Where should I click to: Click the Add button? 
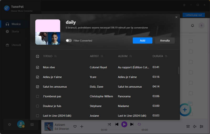pos(142,40)
